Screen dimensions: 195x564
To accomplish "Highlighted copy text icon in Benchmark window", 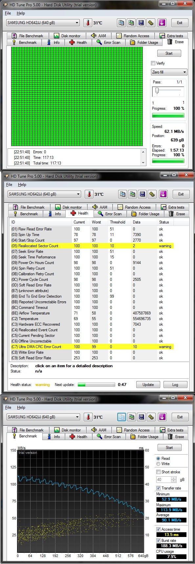I will (122, 417).
